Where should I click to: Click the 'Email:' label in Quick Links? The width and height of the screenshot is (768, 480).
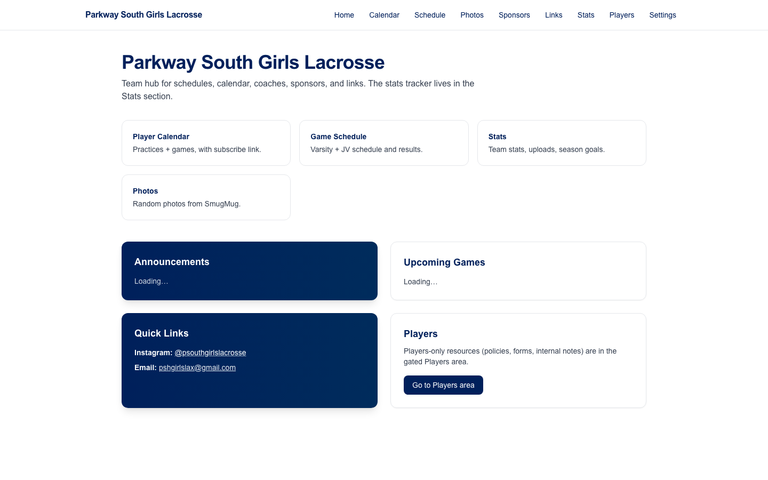[146, 367]
